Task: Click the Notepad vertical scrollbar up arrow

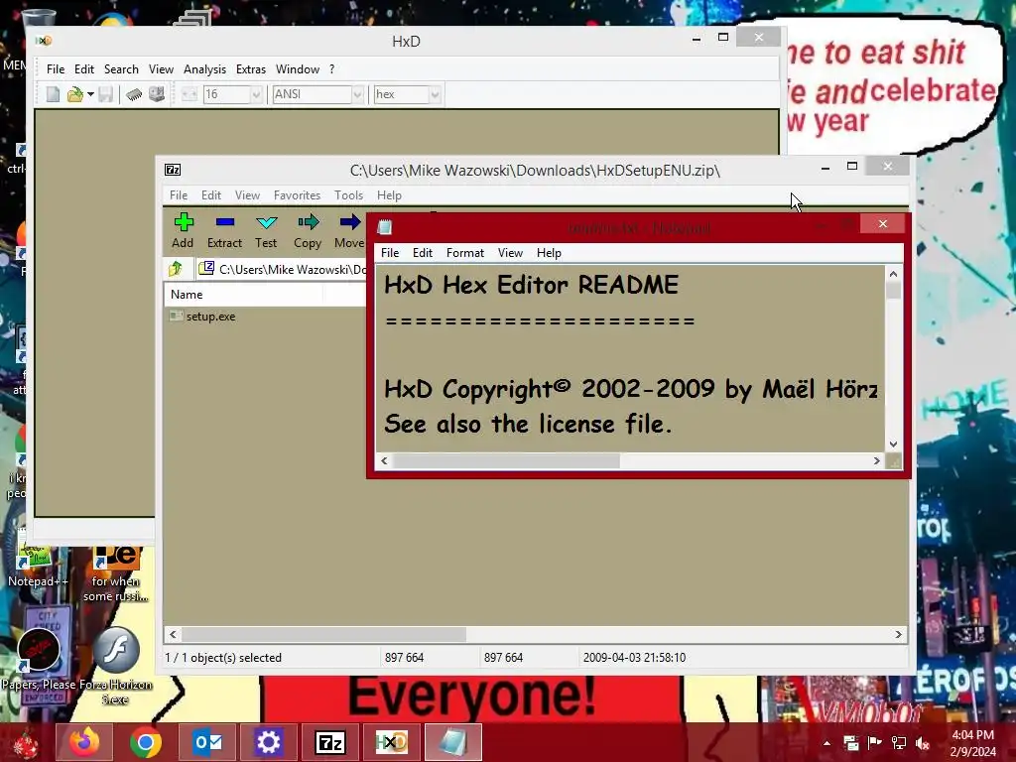Action: point(893,274)
